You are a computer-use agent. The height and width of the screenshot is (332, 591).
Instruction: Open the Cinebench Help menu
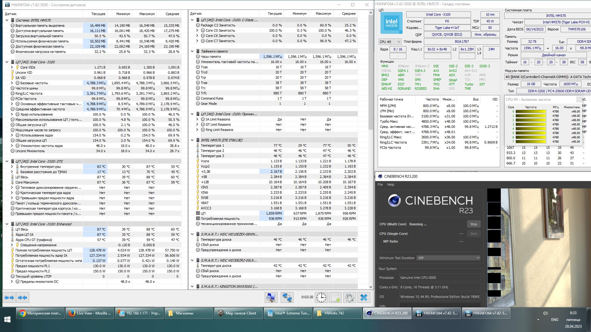[391, 184]
